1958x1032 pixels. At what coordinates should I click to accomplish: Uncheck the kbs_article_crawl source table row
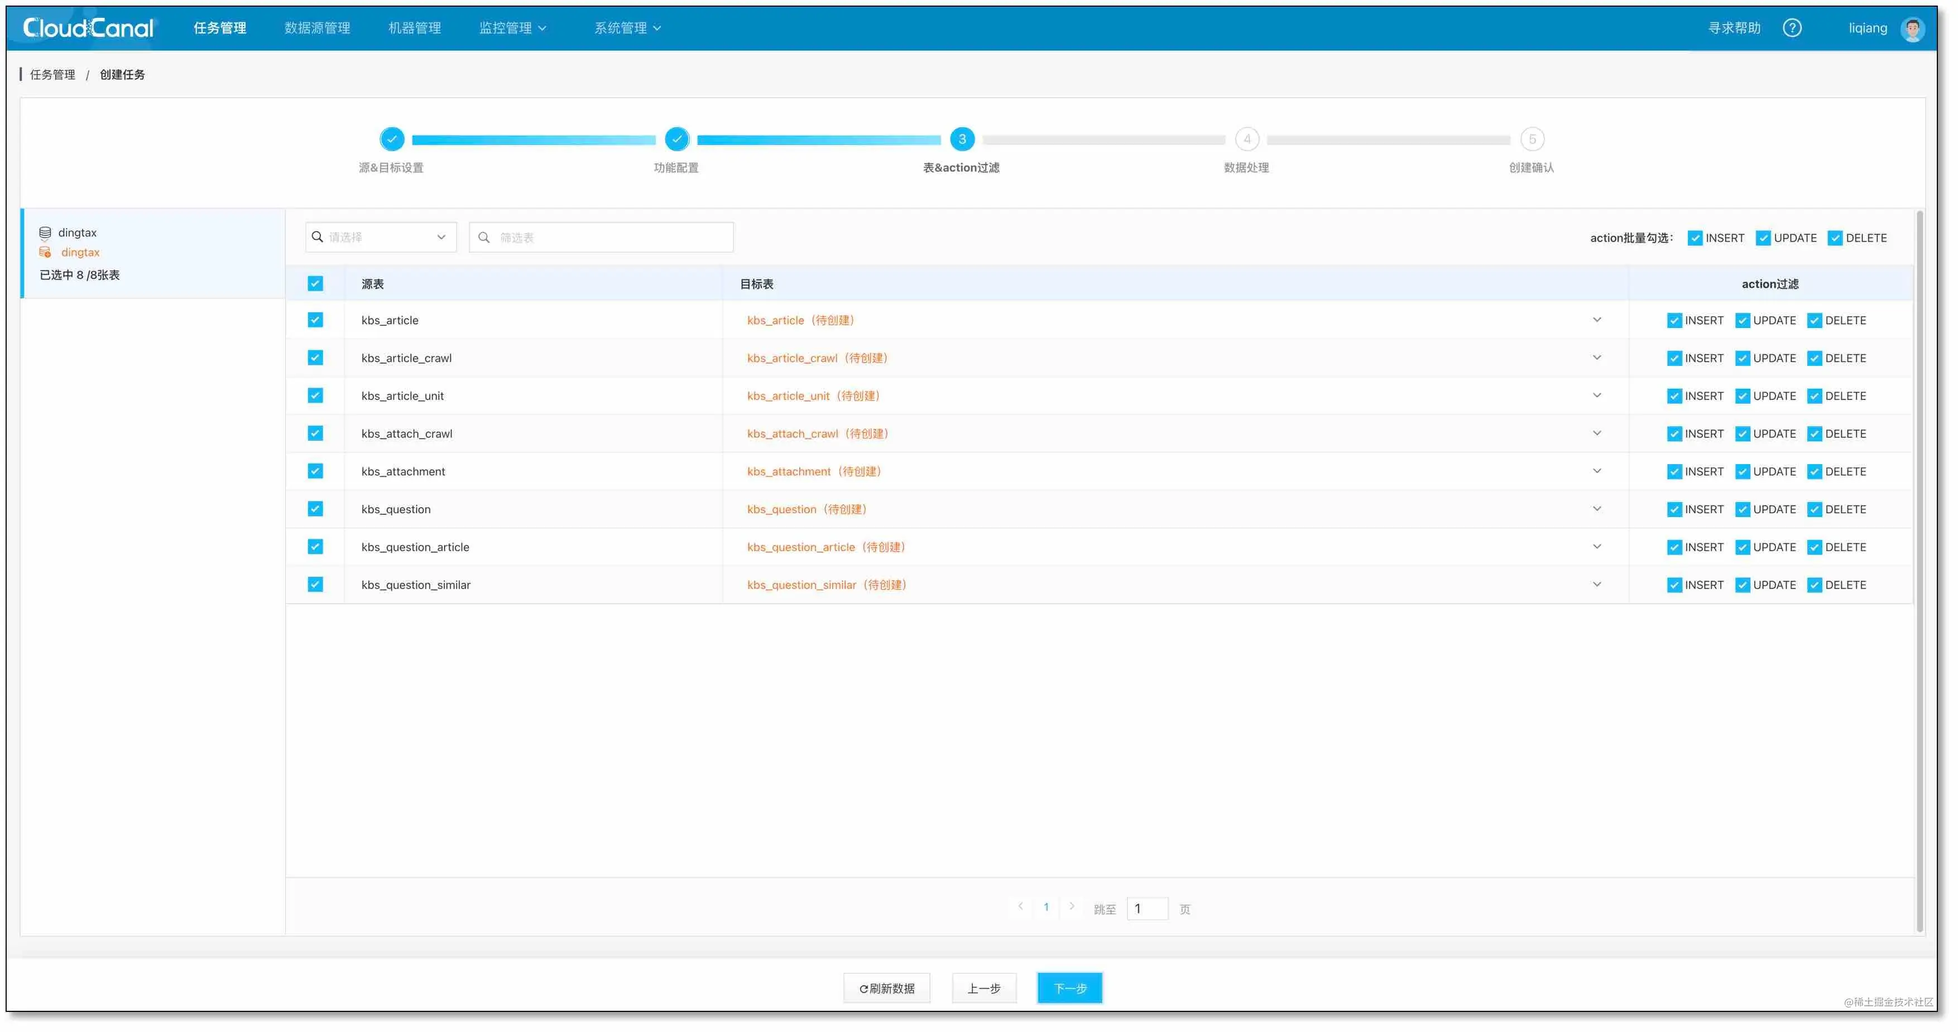[315, 358]
